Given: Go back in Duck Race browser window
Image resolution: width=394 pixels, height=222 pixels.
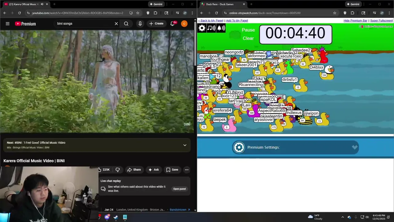Looking at the screenshot, I should click(202, 13).
